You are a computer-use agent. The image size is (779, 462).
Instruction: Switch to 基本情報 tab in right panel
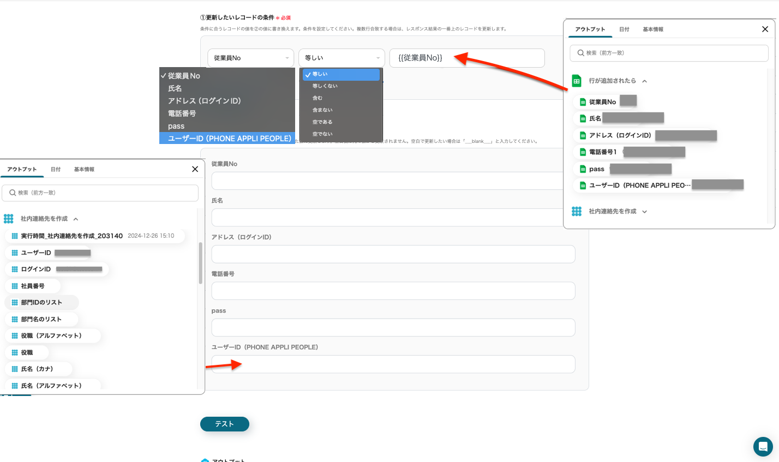(x=653, y=29)
